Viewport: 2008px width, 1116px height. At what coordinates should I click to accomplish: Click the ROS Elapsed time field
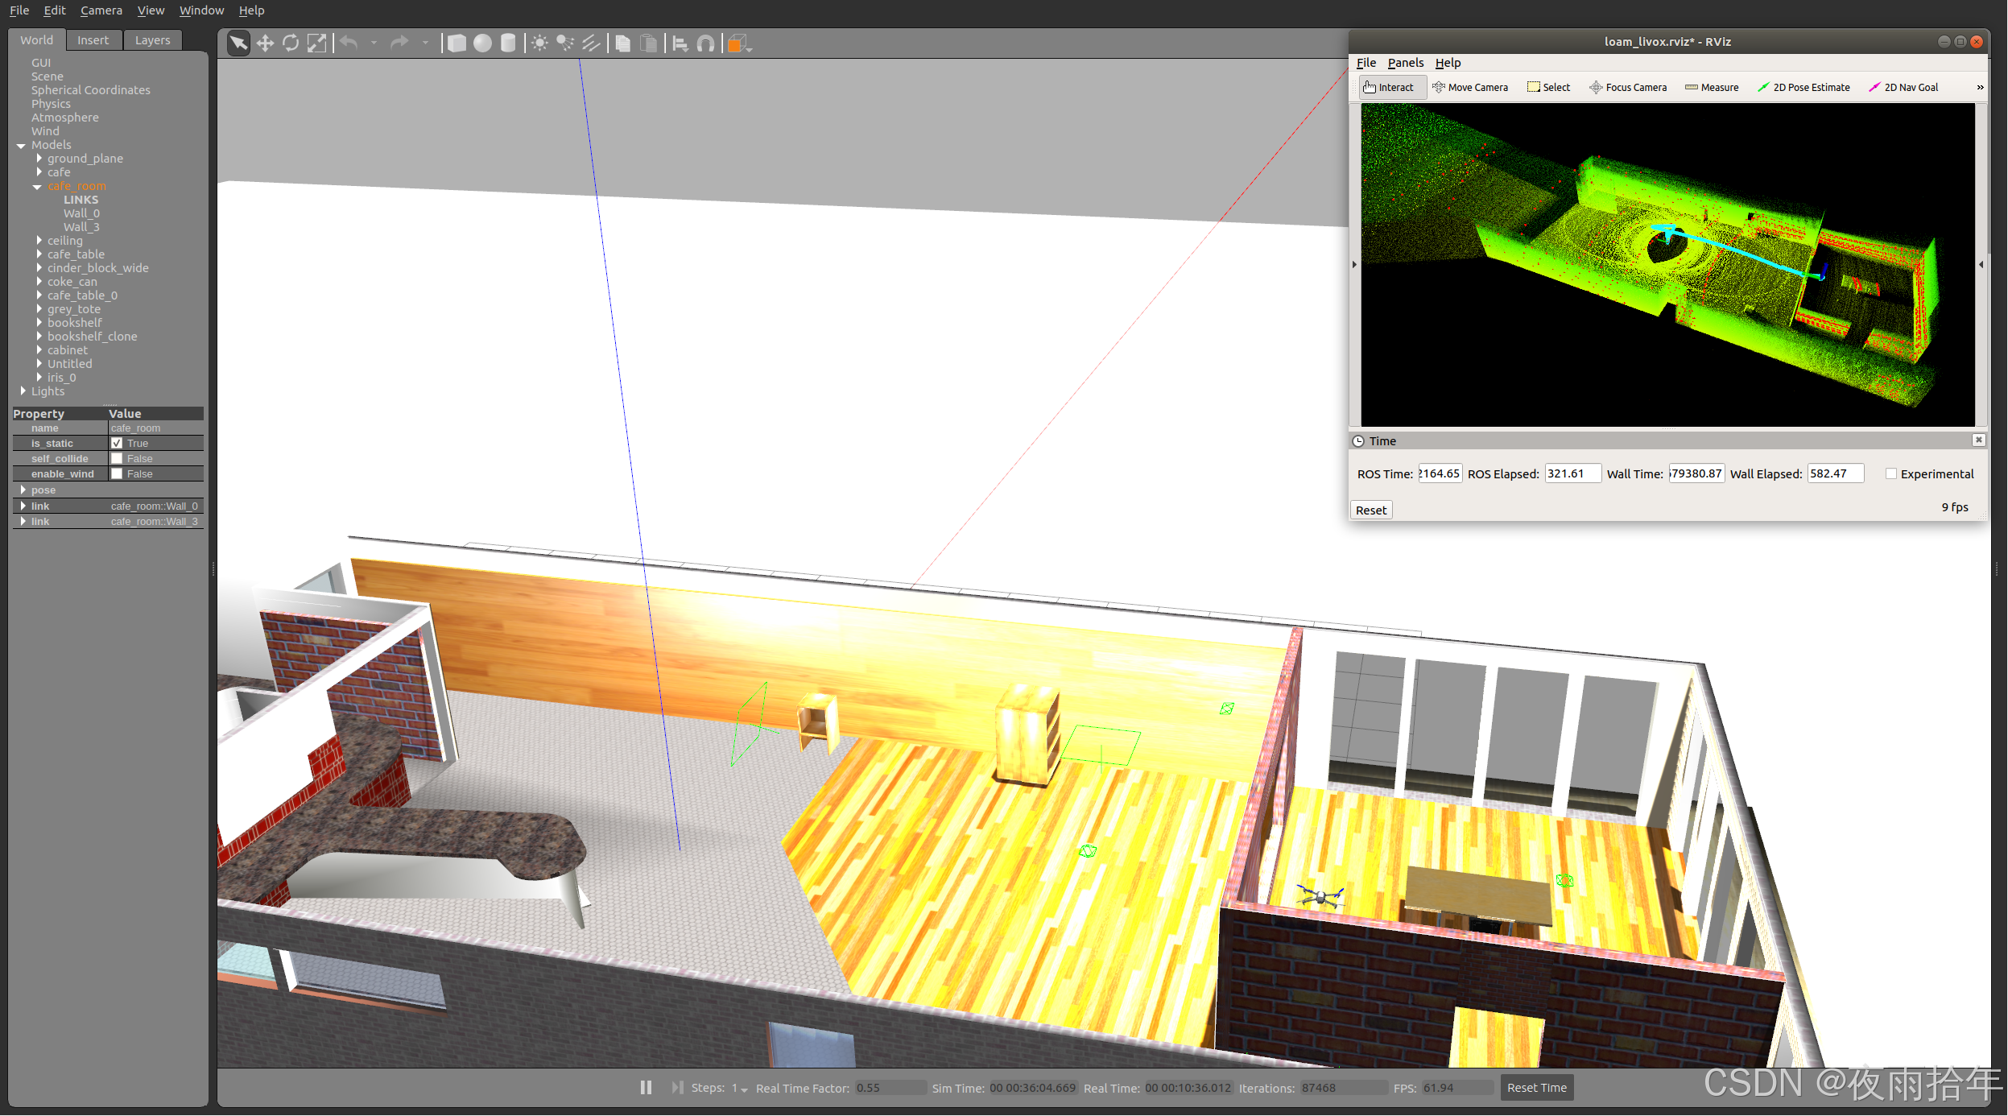pyautogui.click(x=1572, y=474)
